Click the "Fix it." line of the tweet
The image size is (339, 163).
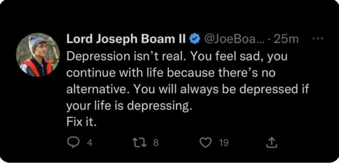click(x=81, y=123)
